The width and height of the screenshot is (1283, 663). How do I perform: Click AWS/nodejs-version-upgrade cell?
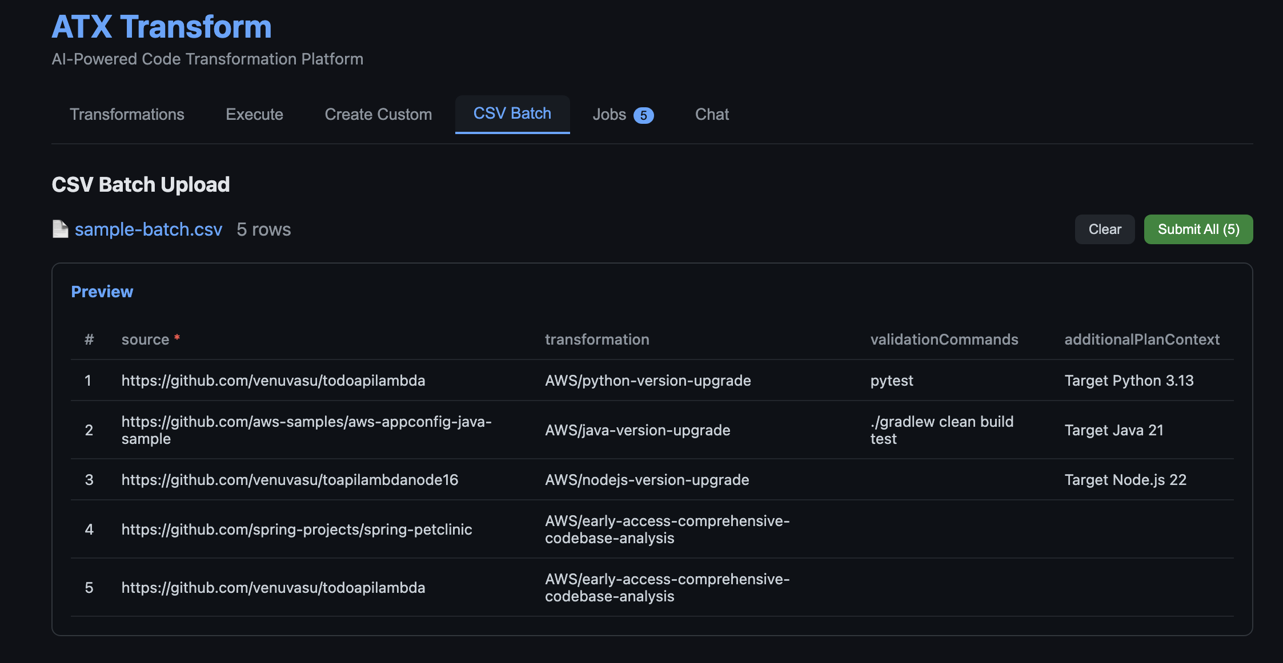pos(647,480)
